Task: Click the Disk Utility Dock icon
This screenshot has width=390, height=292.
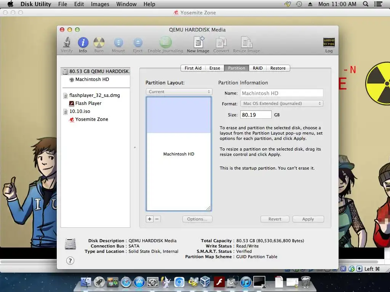Action: [232, 282]
